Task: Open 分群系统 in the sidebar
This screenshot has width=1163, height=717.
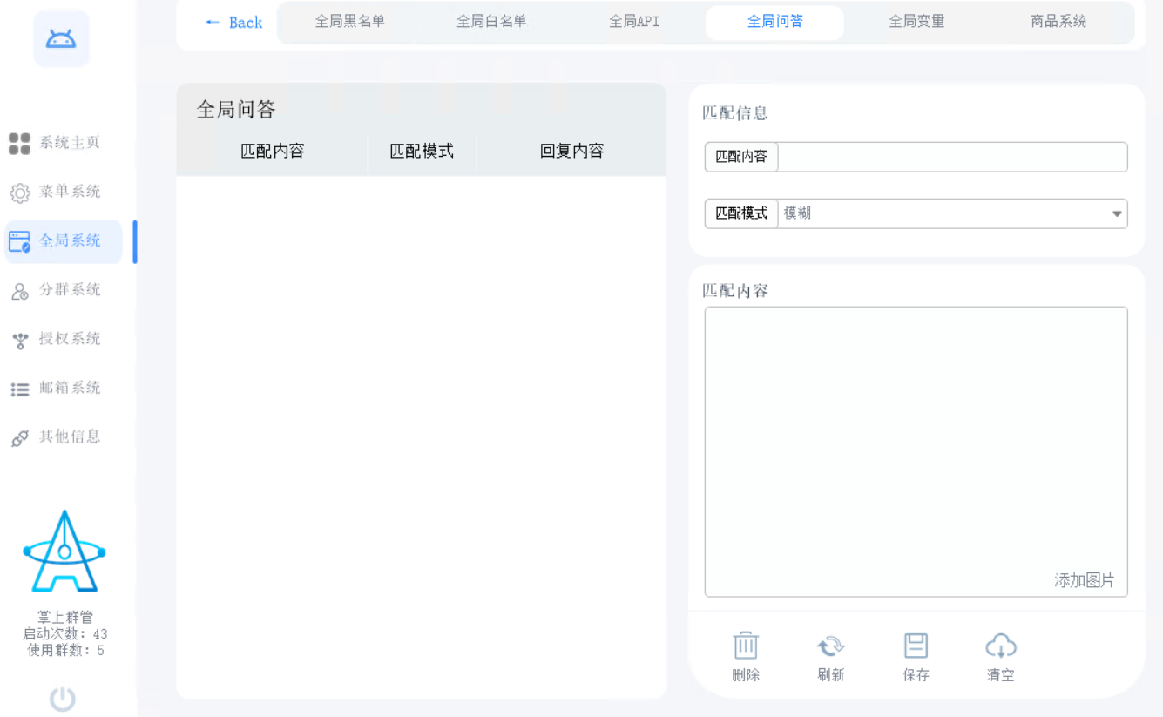Action: 55,290
